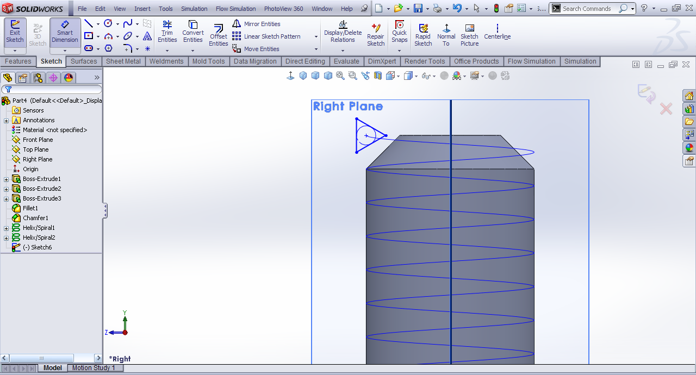Image resolution: width=696 pixels, height=375 pixels.
Task: Select the Trim Entities tool
Action: coord(167,32)
